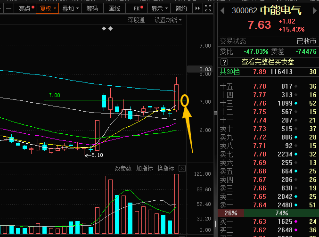Click 换指标 to change indicator
Screen dimensions: 319x237
(x=165, y=168)
